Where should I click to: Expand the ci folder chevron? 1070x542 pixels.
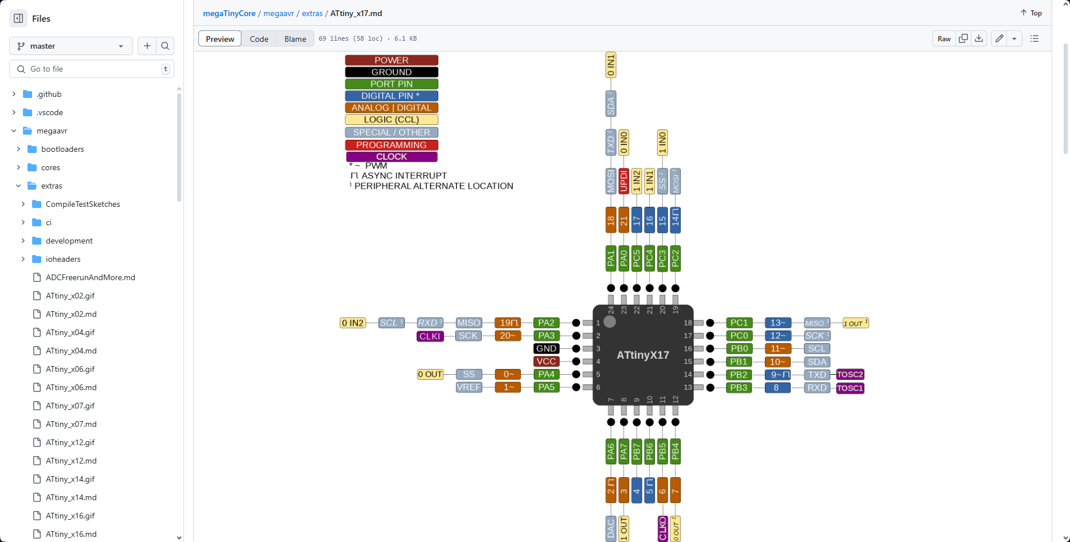click(x=23, y=222)
